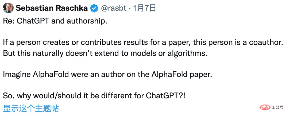Show this thread via 显示这个主题帖
Image resolution: width=286 pixels, height=116 pixels.
pyautogui.click(x=31, y=108)
